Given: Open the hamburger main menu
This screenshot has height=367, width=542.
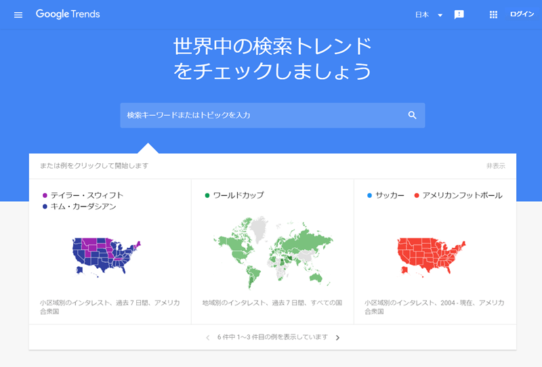Looking at the screenshot, I should (18, 15).
